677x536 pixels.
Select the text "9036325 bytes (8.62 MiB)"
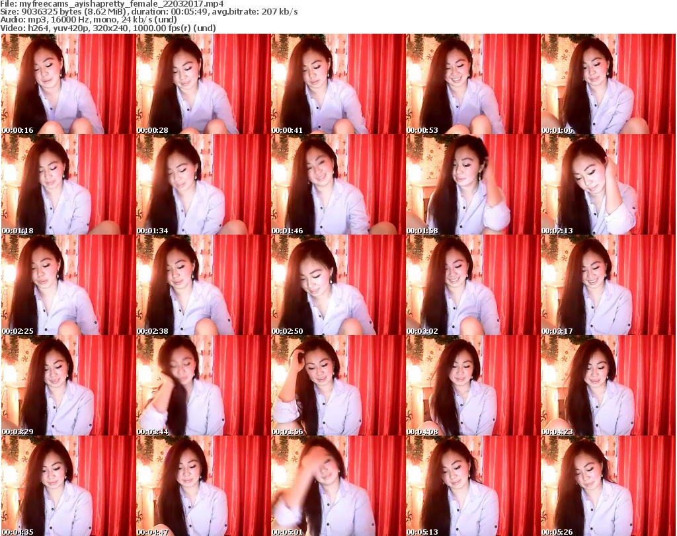(x=73, y=12)
